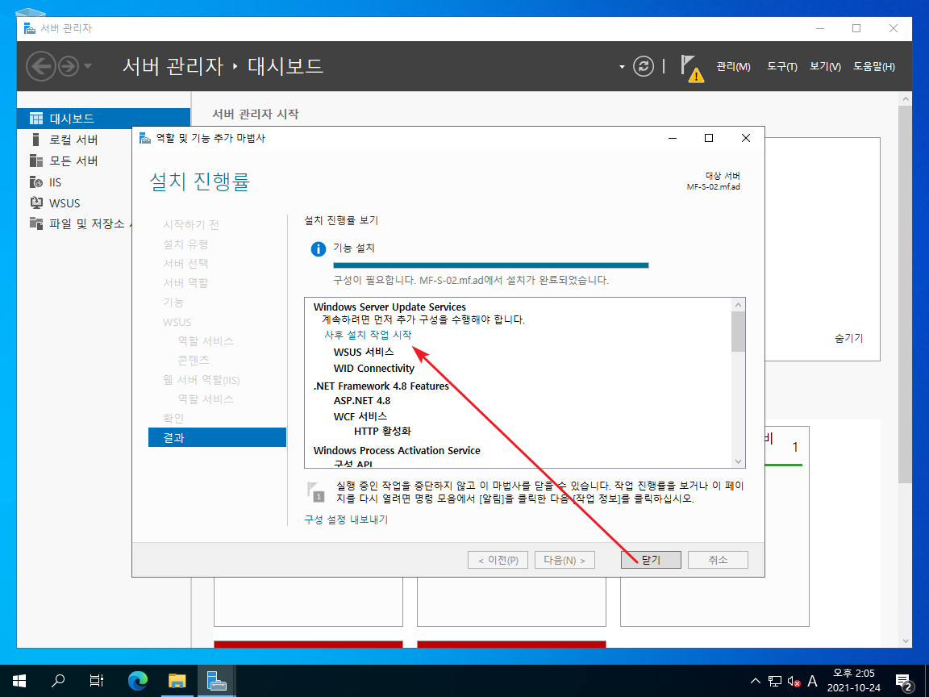Click the .NET Framework 4.8 Features entry

(x=381, y=386)
